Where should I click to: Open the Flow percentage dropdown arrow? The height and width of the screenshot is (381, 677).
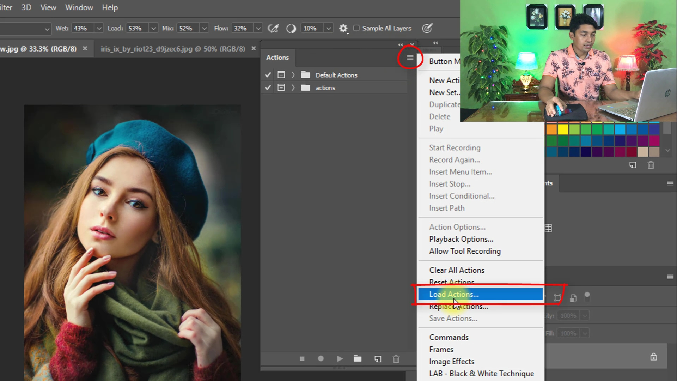pyautogui.click(x=258, y=28)
